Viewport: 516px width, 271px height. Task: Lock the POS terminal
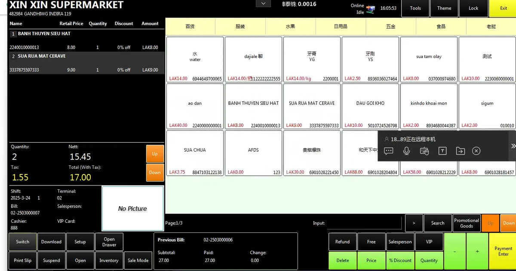[x=473, y=8]
